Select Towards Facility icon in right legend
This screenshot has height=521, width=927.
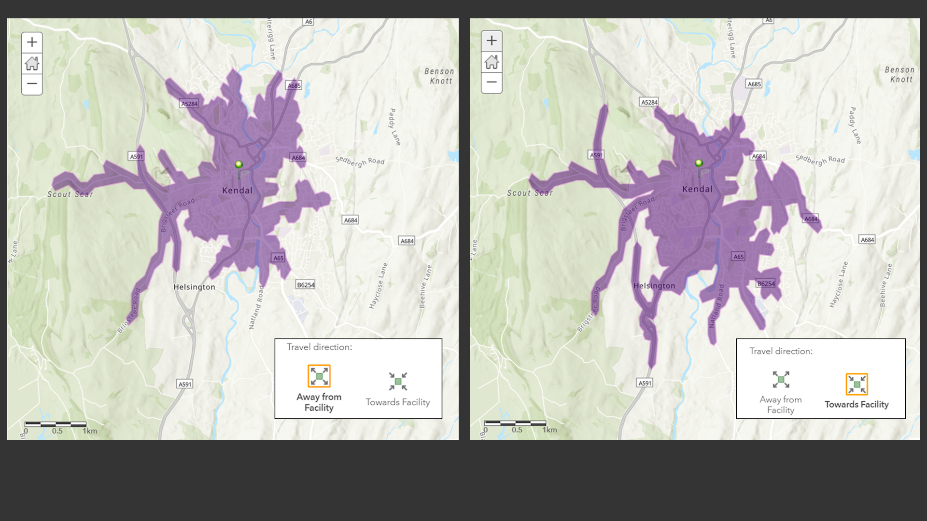tap(857, 384)
